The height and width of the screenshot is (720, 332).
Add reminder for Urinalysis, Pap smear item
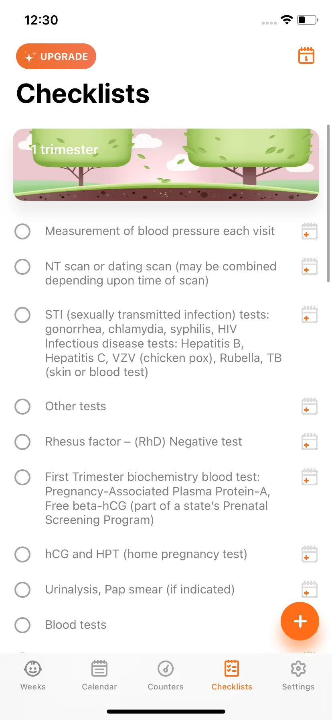coord(310,590)
